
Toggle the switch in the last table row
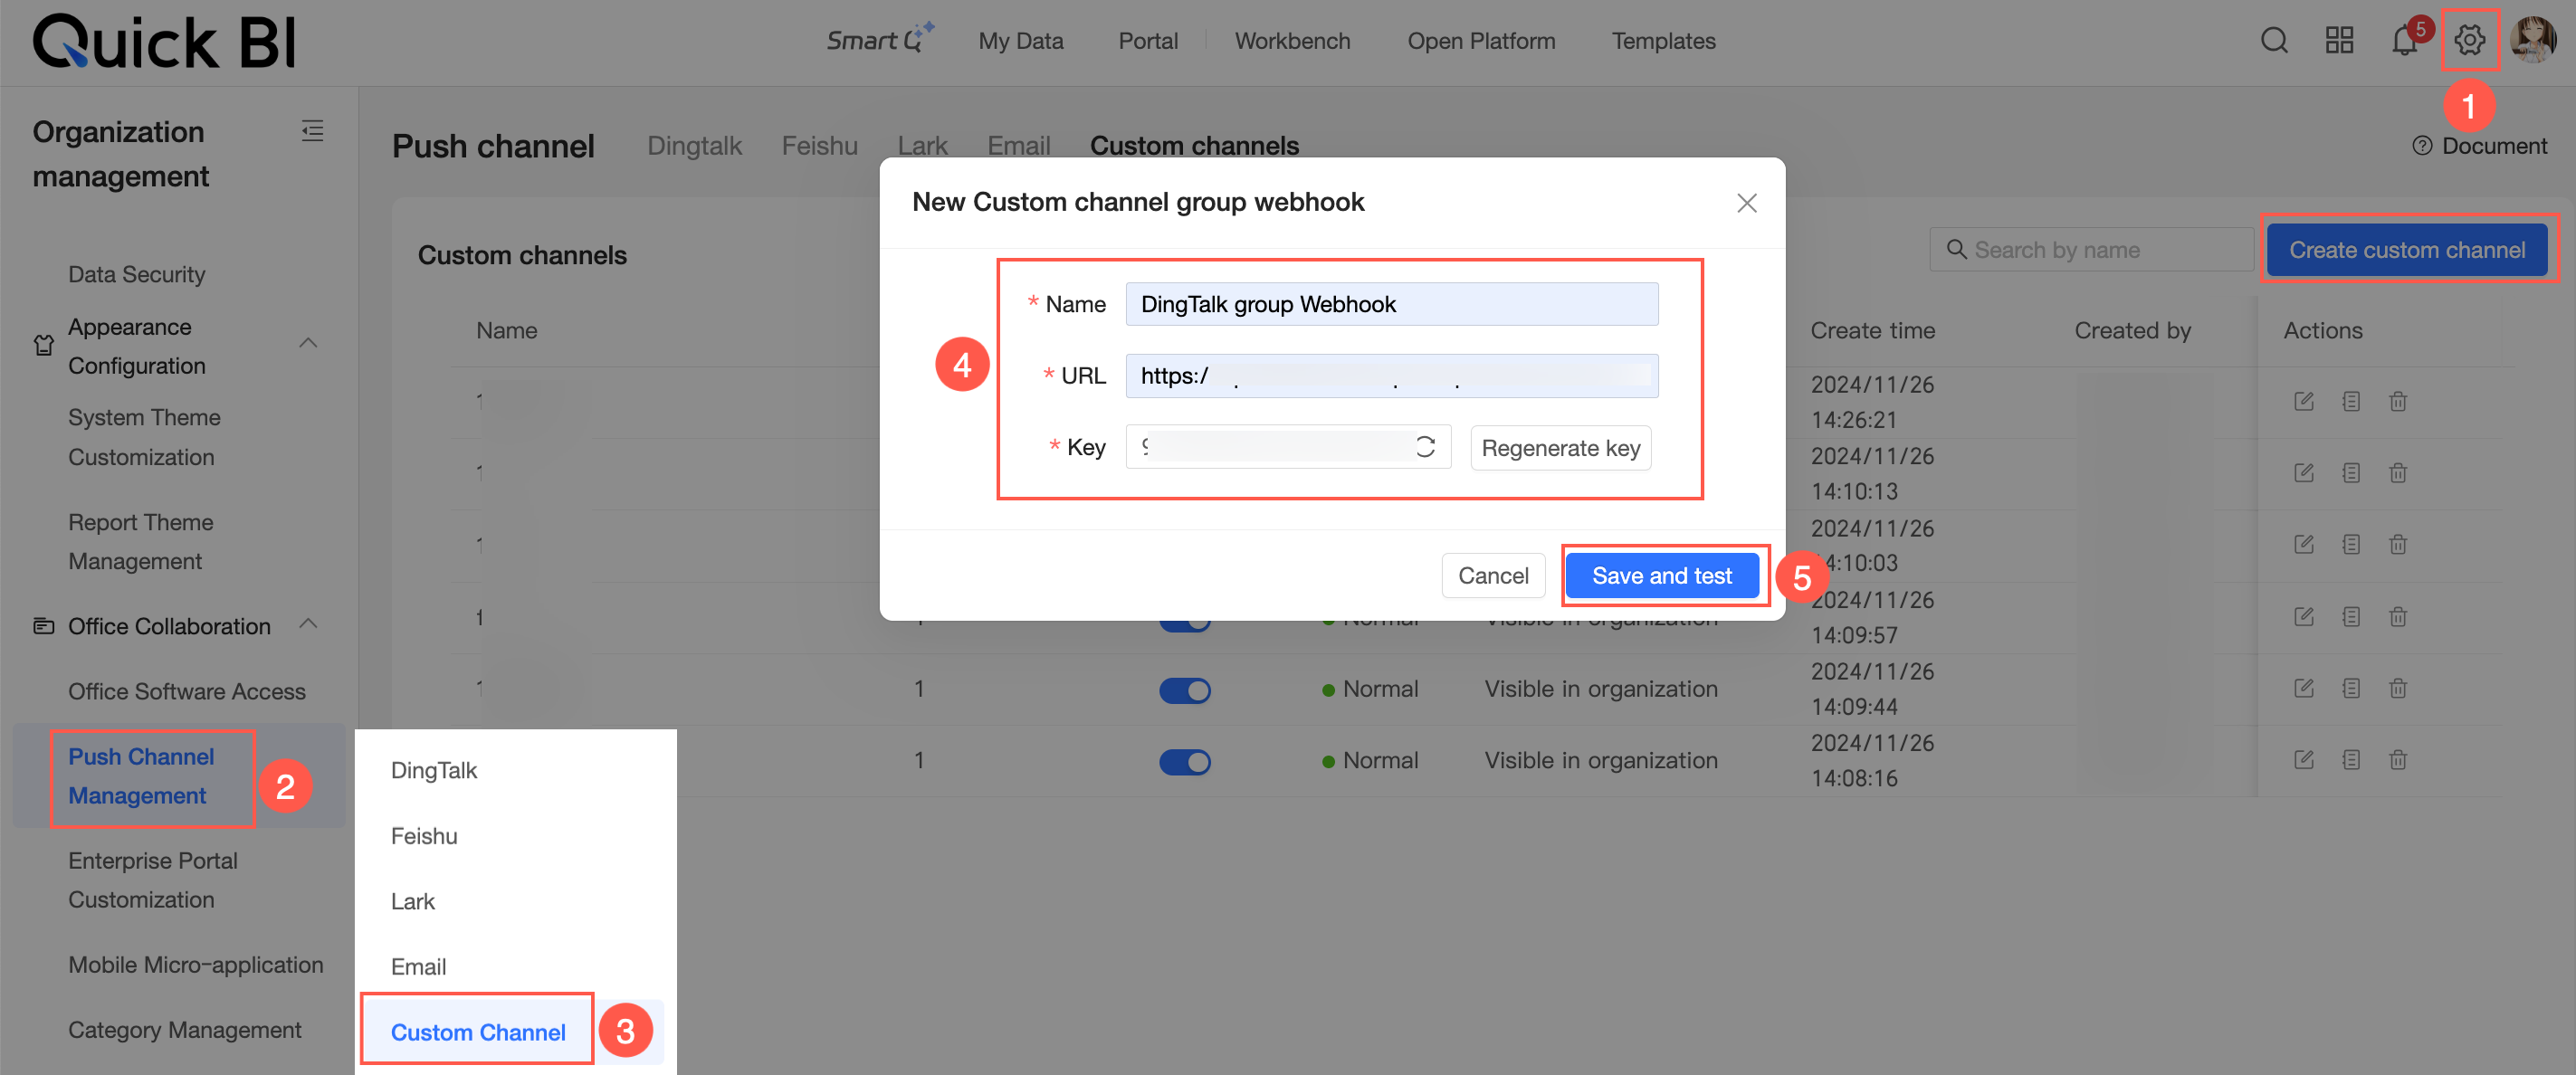point(1185,762)
